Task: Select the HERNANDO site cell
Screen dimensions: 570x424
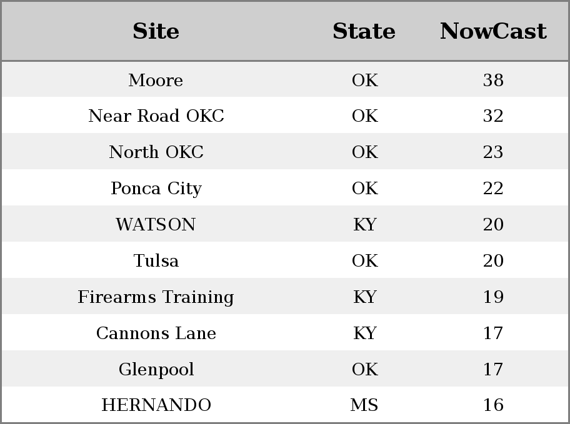Action: coord(156,405)
